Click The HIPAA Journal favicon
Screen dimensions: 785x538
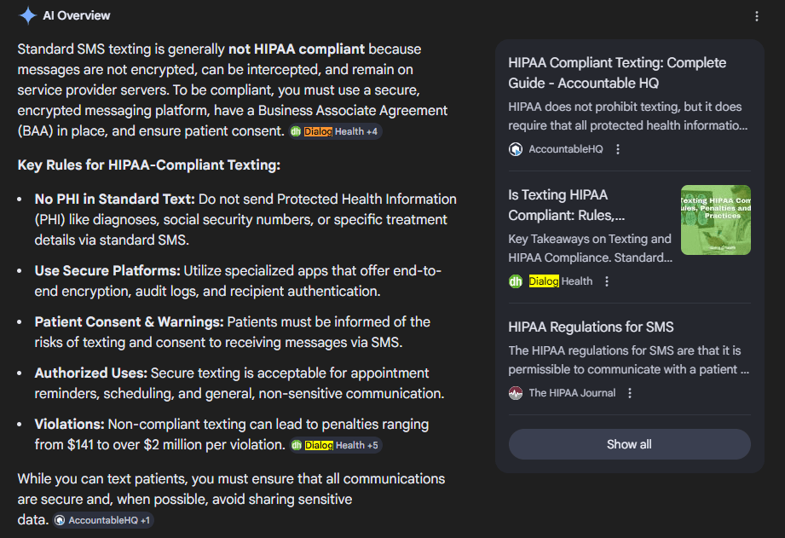coord(515,392)
